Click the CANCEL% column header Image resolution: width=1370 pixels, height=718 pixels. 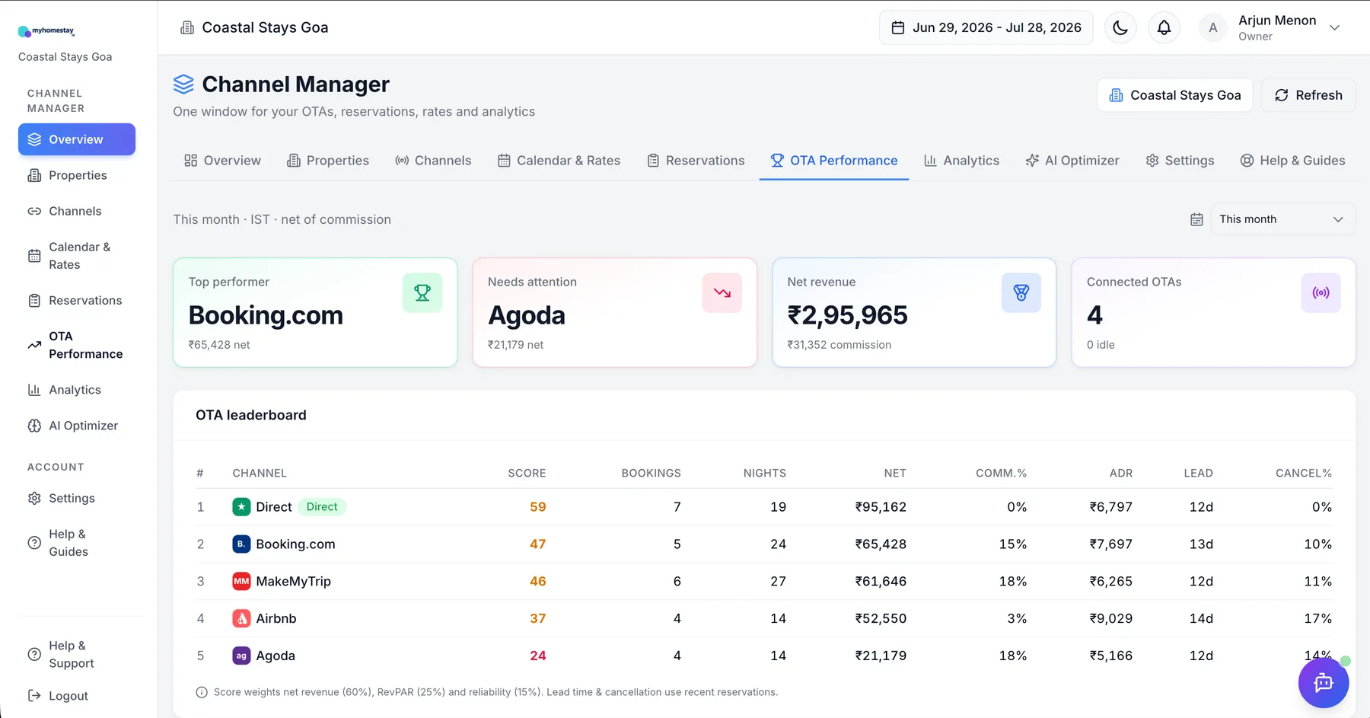(x=1304, y=473)
